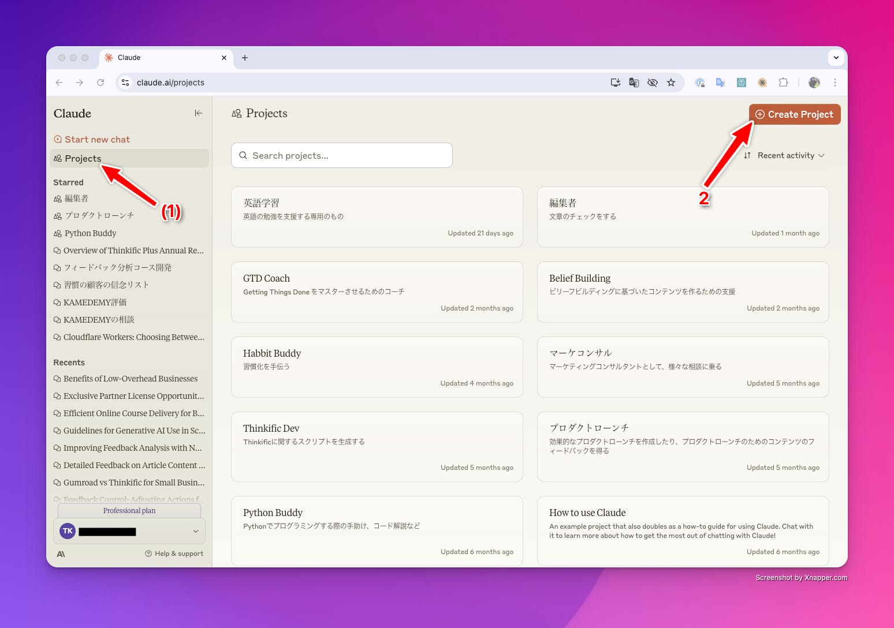Open the Thinkific Dev project card
Screen dimensions: 894x628
tap(377, 447)
